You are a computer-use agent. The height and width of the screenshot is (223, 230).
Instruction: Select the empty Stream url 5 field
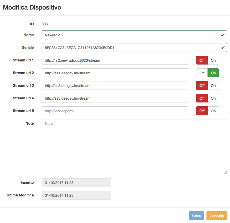(115, 111)
